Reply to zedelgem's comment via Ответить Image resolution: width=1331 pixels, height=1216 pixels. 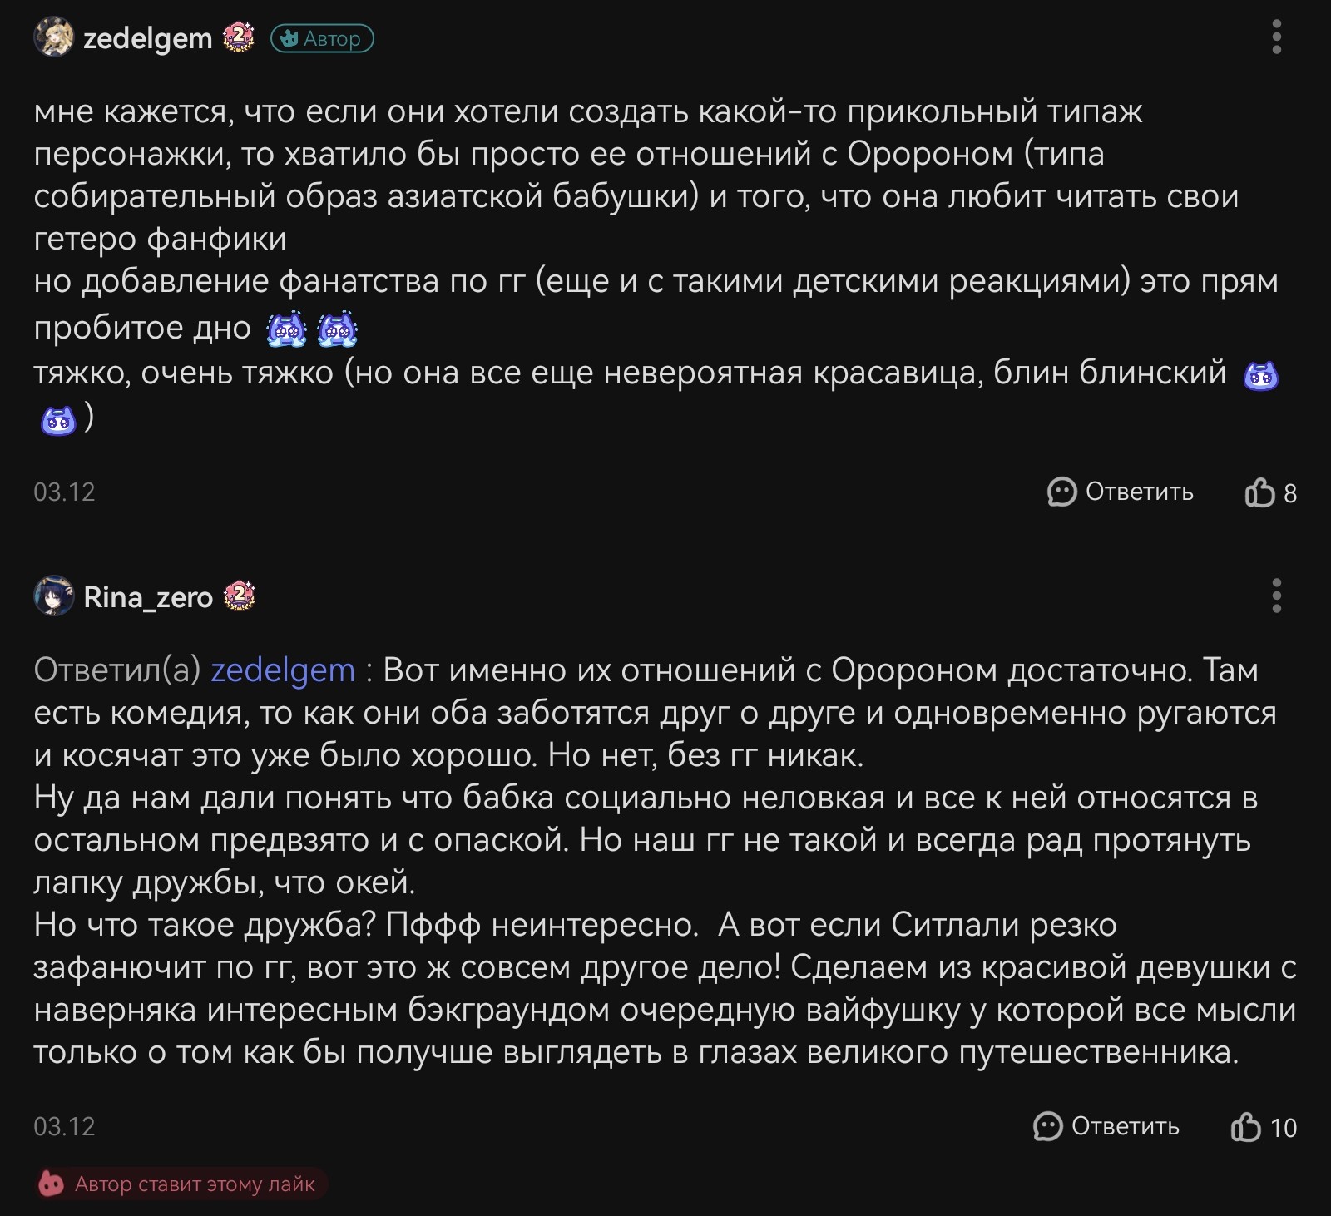pyautogui.click(x=1121, y=492)
